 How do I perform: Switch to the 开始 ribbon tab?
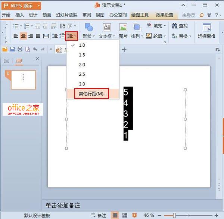click(x=6, y=15)
